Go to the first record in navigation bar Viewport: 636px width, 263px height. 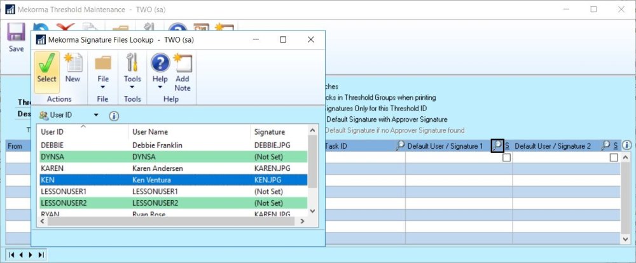pyautogui.click(x=11, y=255)
